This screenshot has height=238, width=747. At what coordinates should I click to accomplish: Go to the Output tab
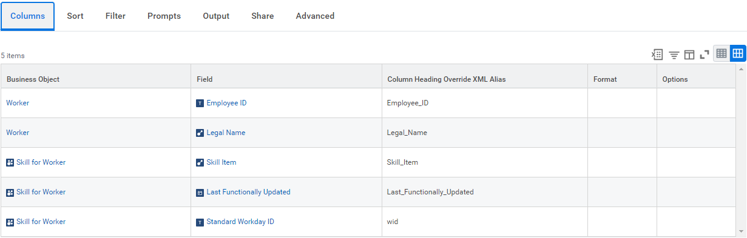click(x=216, y=16)
